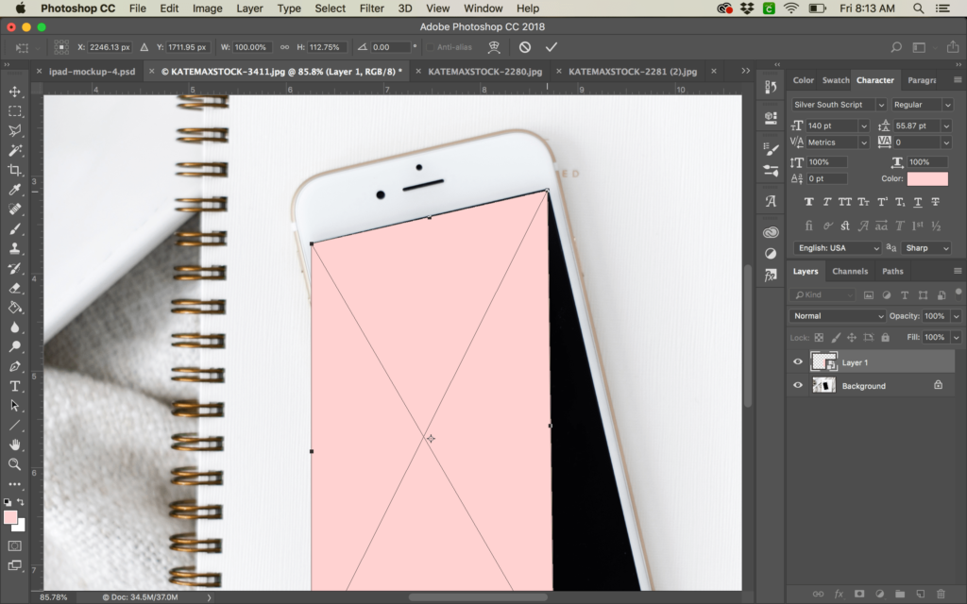Hide Layer 1 with eye icon
This screenshot has height=604, width=967.
pos(798,362)
